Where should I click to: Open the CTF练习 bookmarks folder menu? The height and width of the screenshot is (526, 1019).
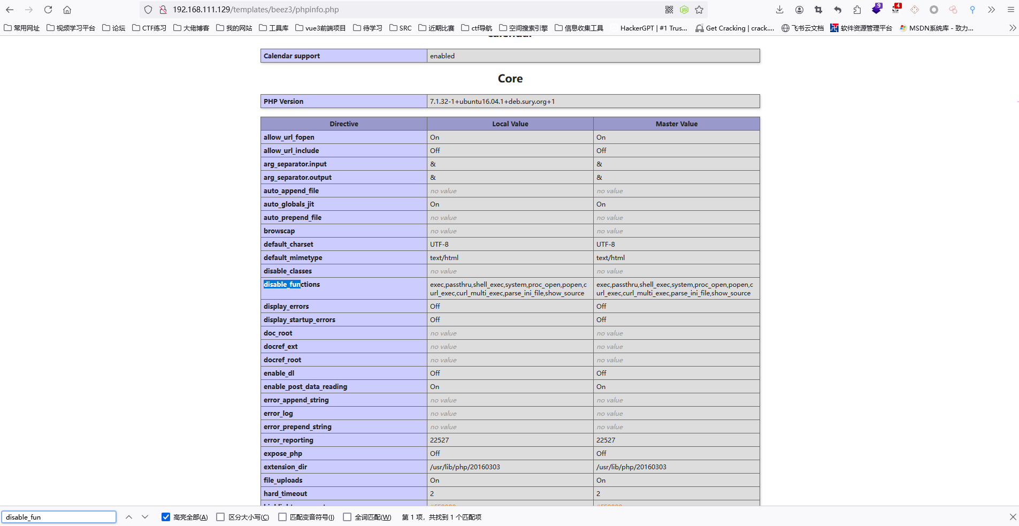149,28
